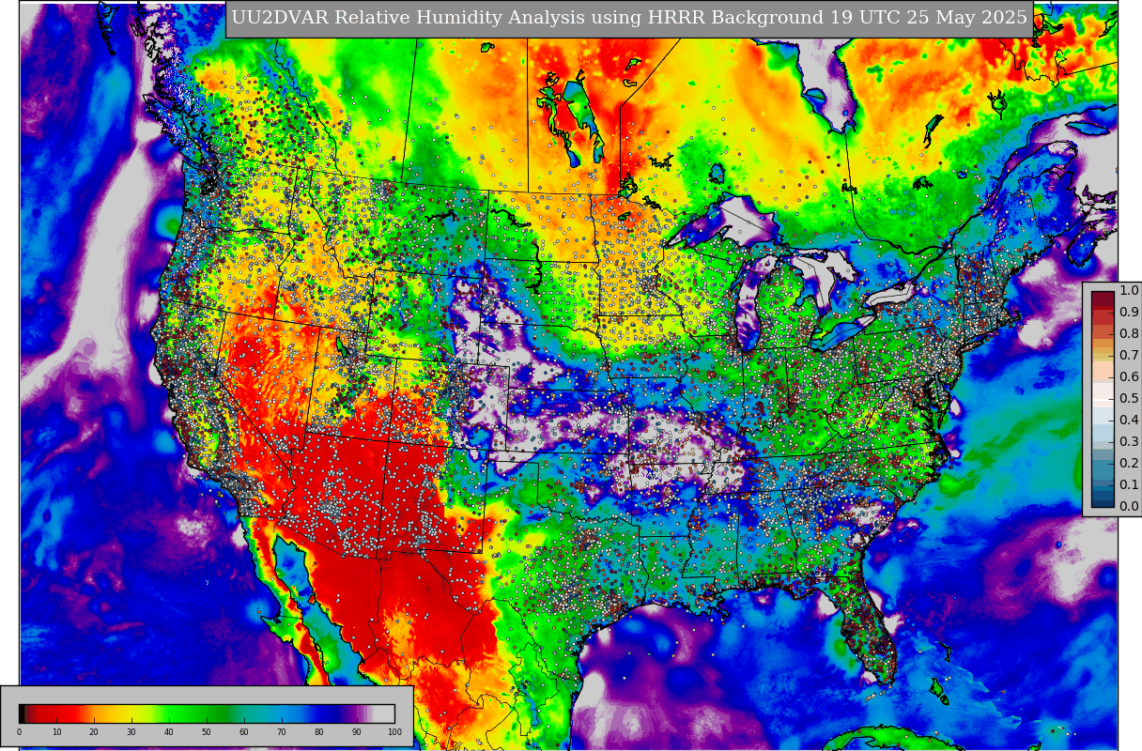Click the horizontal humidity color scale bar
This screenshot has width=1142, height=751.
207,713
